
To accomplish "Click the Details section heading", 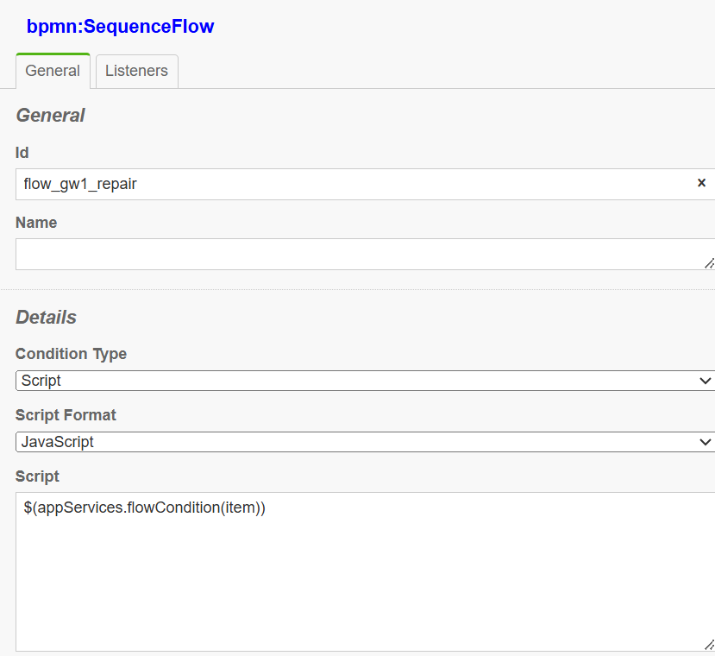I will coord(46,318).
